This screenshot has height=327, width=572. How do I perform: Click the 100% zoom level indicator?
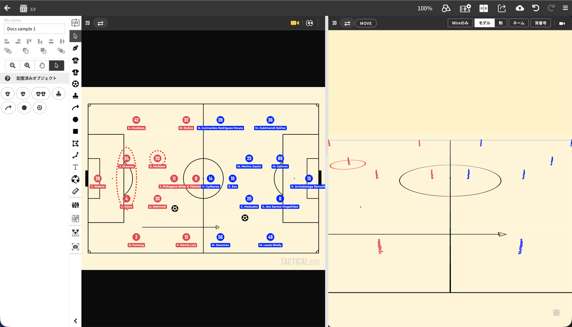425,8
